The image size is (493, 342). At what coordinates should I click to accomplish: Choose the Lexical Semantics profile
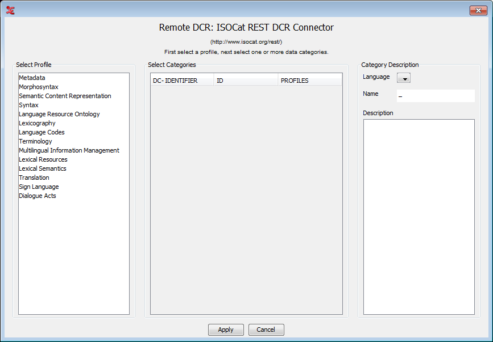[74, 168]
